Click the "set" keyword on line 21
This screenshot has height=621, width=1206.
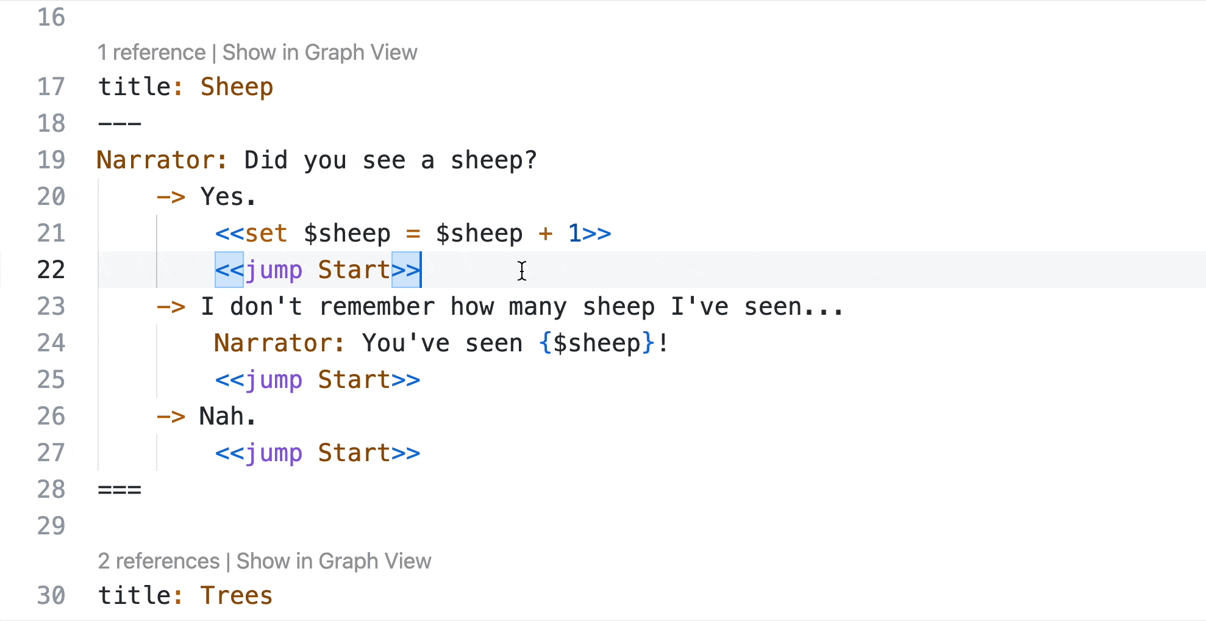coord(266,233)
